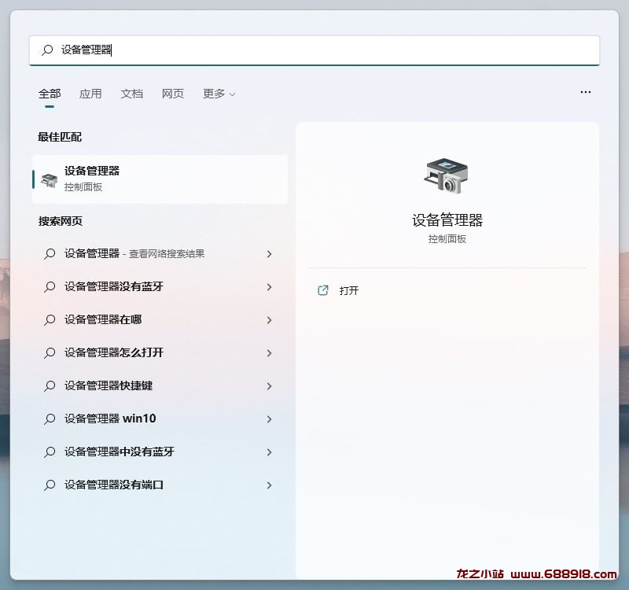The width and height of the screenshot is (629, 590).
Task: Switch to the 应用 tab
Action: (x=90, y=94)
